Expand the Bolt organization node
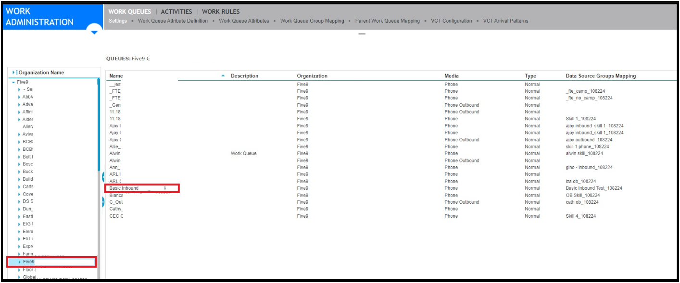680x283 pixels. point(19,157)
